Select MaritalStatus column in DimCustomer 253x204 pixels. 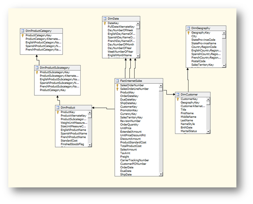188,131
